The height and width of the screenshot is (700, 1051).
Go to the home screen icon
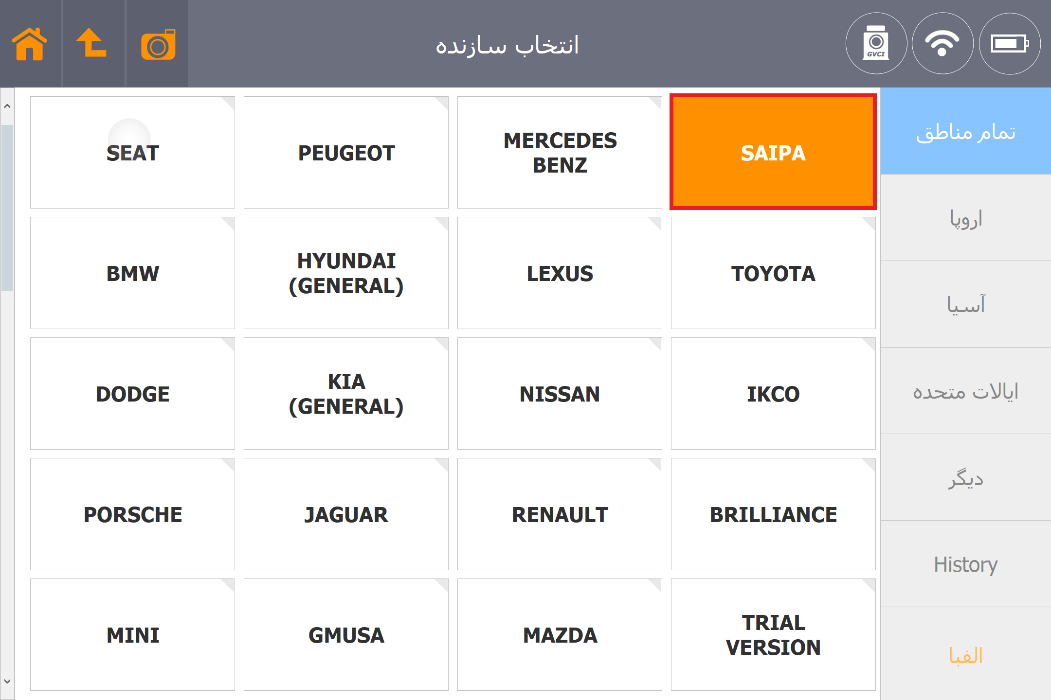[30, 44]
